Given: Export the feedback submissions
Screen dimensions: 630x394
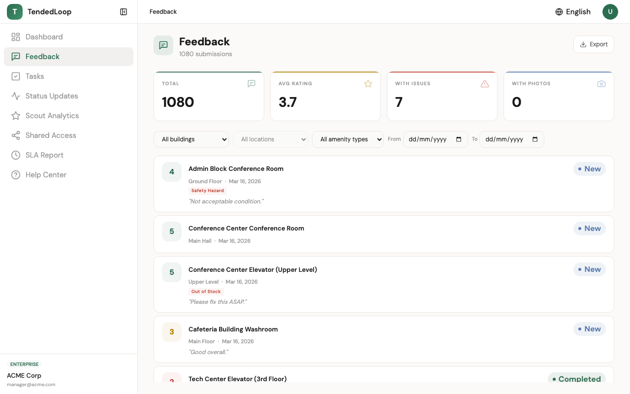Looking at the screenshot, I should [594, 44].
